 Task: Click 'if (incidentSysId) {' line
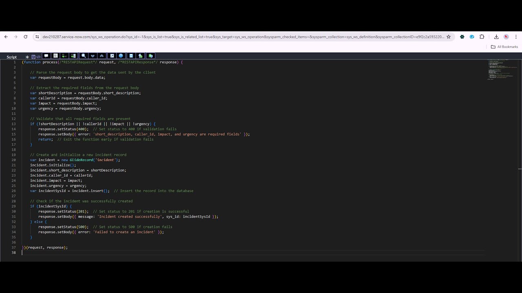(x=51, y=206)
